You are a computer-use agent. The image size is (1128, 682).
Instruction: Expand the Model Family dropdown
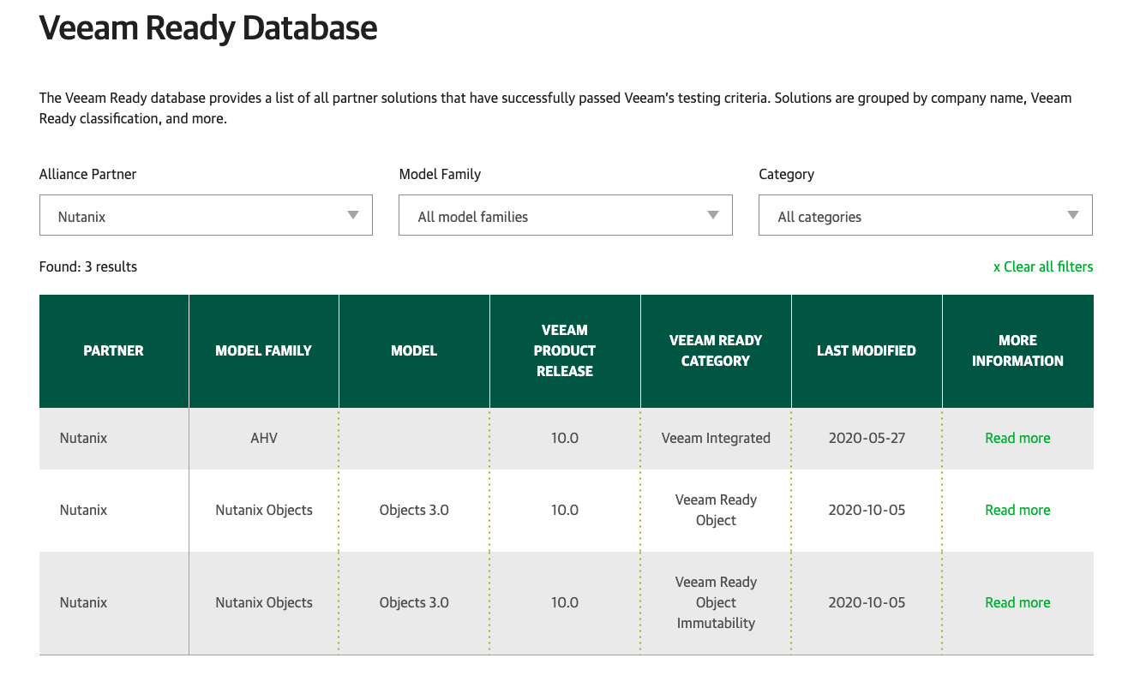pyautogui.click(x=565, y=216)
